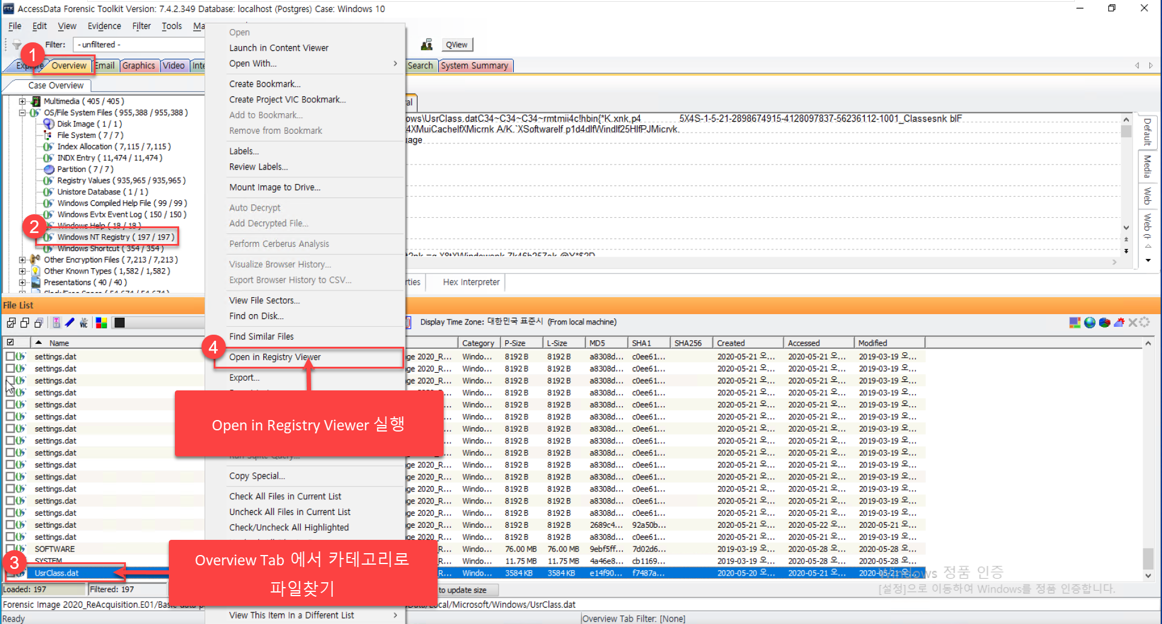Screen dimensions: 1162x624
Task: Click the funnel filter icon next to Filter label
Action: [x=17, y=45]
